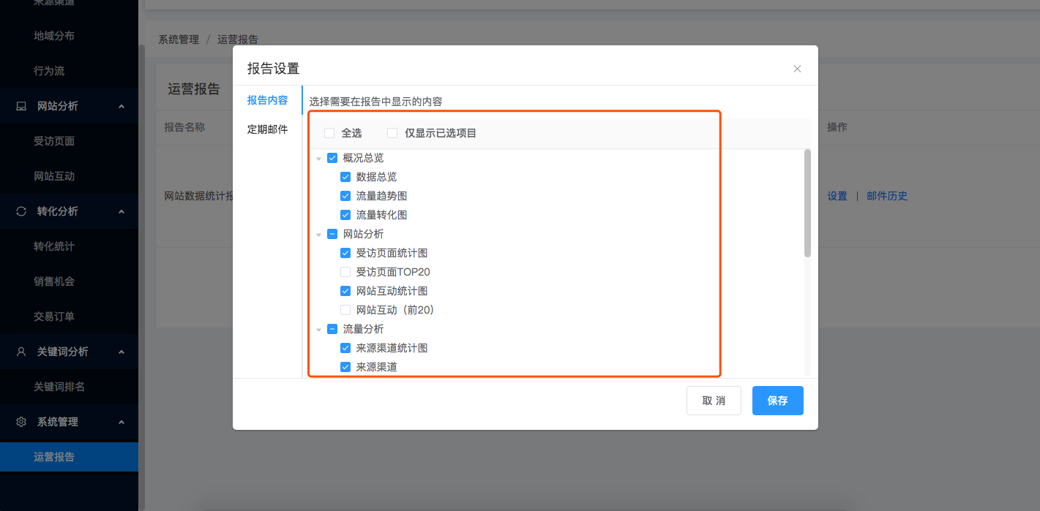Open the 邮件历史 link
The width and height of the screenshot is (1040, 511).
pyautogui.click(x=886, y=196)
